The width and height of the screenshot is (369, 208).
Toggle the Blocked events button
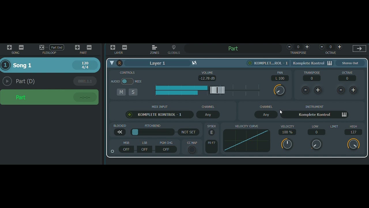(x=120, y=132)
